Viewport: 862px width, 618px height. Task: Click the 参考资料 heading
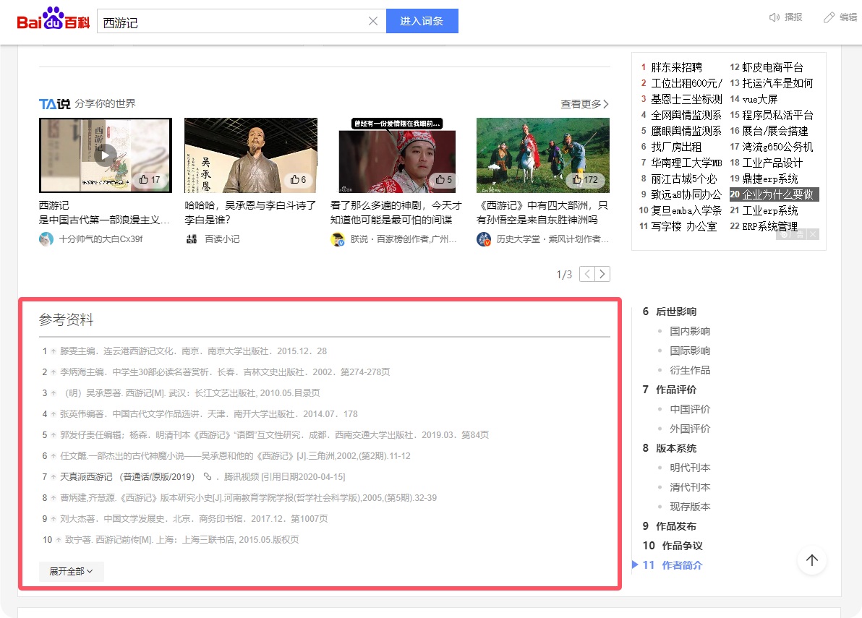[x=66, y=319]
